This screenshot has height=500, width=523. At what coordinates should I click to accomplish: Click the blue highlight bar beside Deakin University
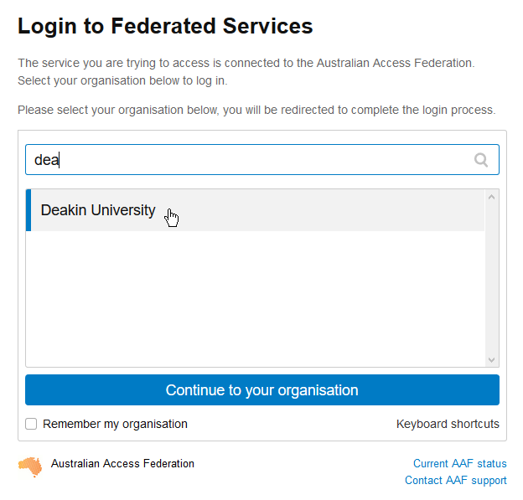click(x=28, y=210)
